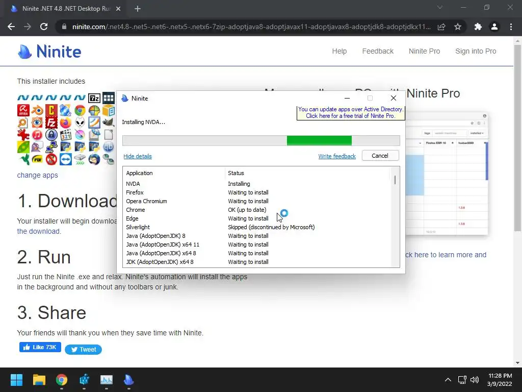This screenshot has height=392, width=522.
Task: Click the GIMP mascot icon
Action: [x=108, y=122]
